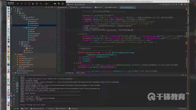Click servlet in the navigation bar
The image size is (196, 110).
[x=70, y=4]
